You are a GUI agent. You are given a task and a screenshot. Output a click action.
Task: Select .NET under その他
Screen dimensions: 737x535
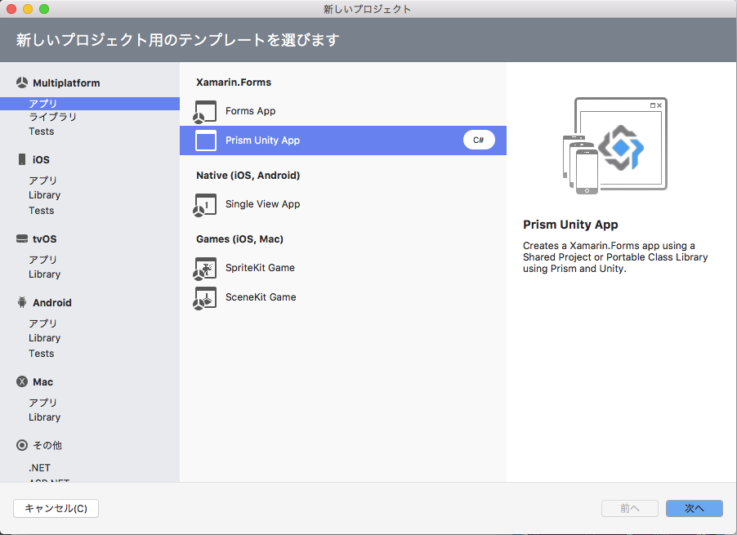tap(39, 468)
